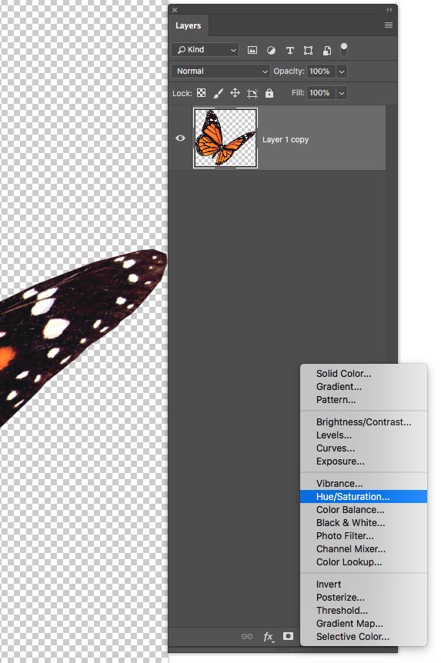Toggle the lock all padlock
The height and width of the screenshot is (663, 441).
(x=269, y=93)
